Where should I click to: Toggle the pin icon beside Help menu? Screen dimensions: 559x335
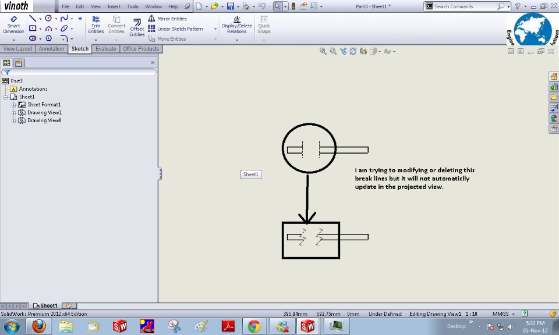click(187, 6)
